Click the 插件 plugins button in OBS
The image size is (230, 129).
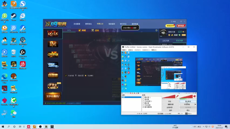click(x=170, y=110)
